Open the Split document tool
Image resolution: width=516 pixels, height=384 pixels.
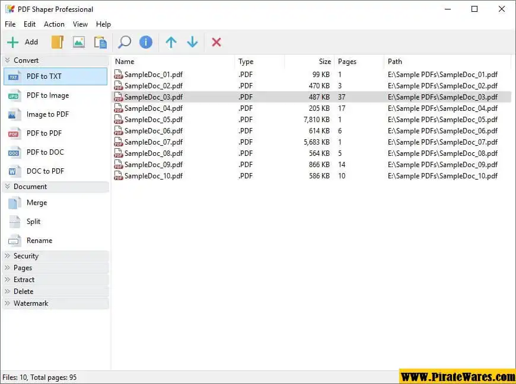34,222
